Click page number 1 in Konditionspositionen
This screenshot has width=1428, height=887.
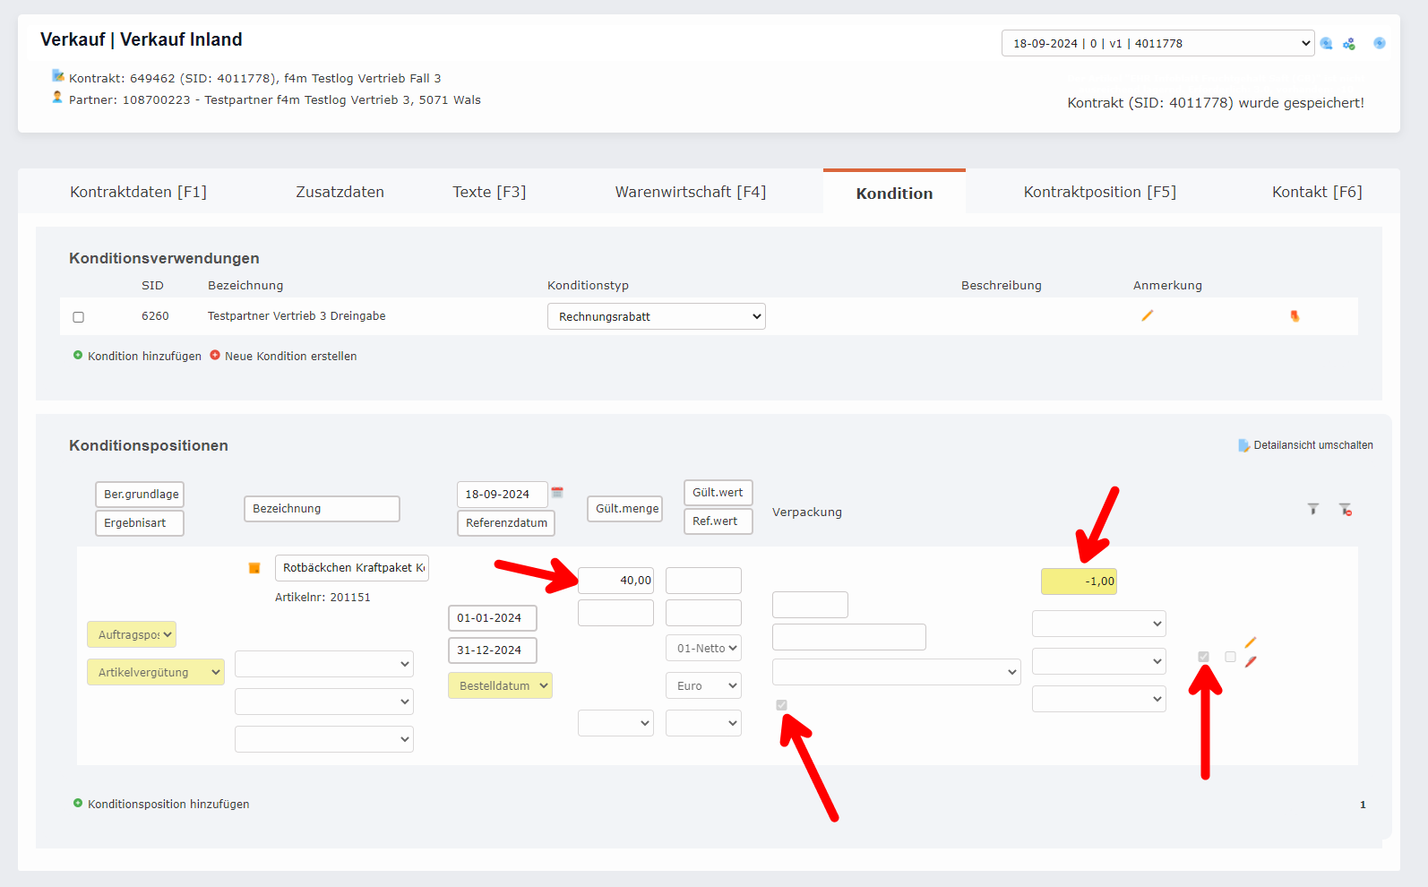coord(1363,805)
